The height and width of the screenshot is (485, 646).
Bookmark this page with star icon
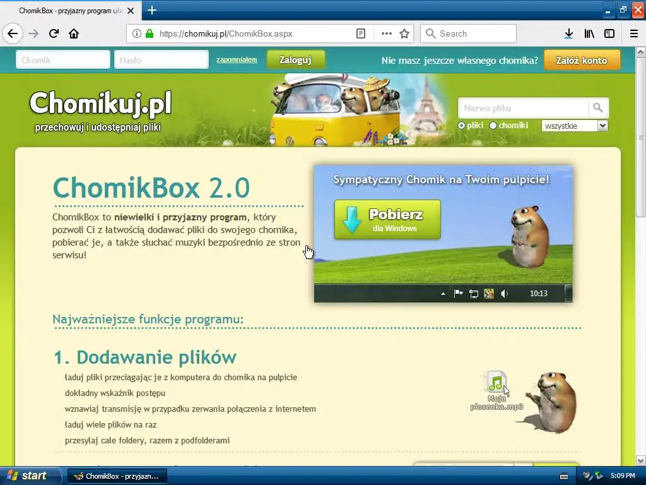click(404, 34)
